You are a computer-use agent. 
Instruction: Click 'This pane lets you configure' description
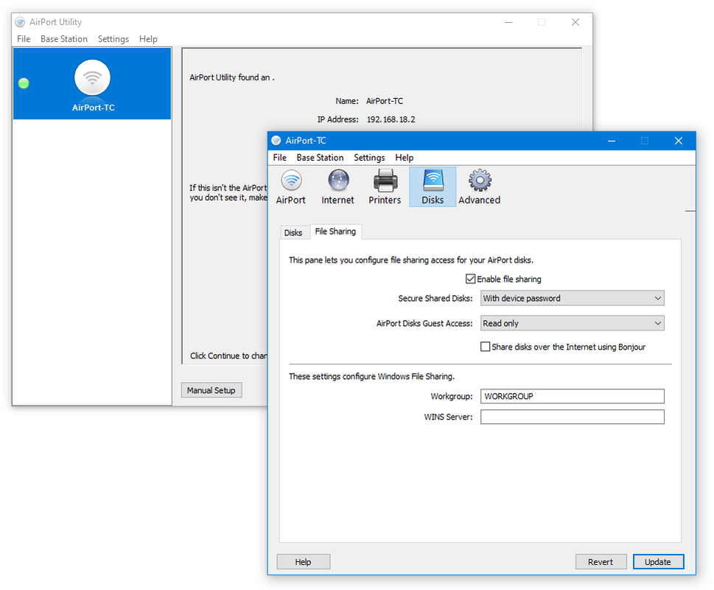(411, 260)
